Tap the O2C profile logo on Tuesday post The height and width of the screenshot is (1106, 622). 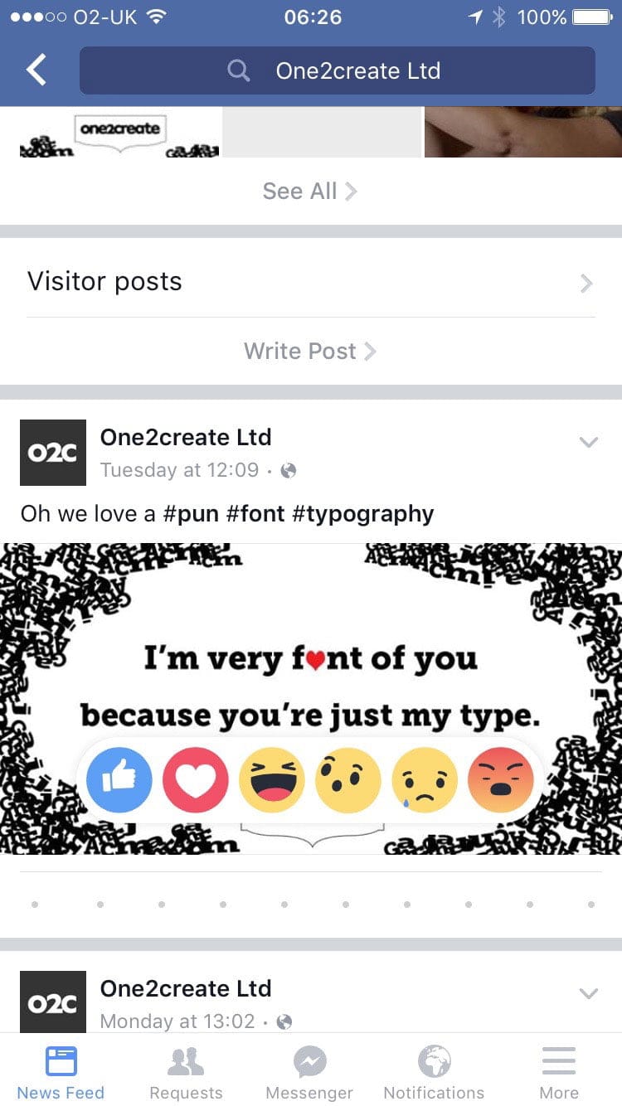pos(52,453)
